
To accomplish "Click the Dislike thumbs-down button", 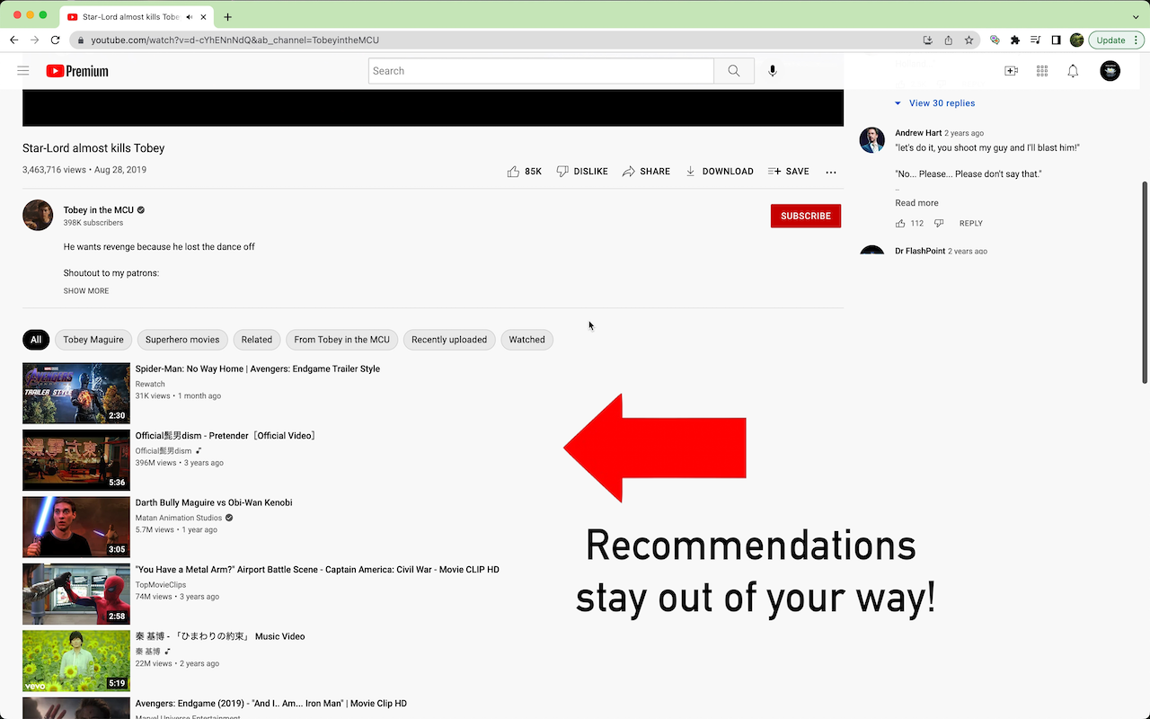I will (x=581, y=171).
